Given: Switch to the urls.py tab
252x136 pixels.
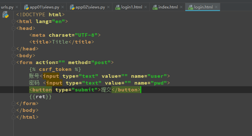Looking at the screenshot, I should (7, 7).
